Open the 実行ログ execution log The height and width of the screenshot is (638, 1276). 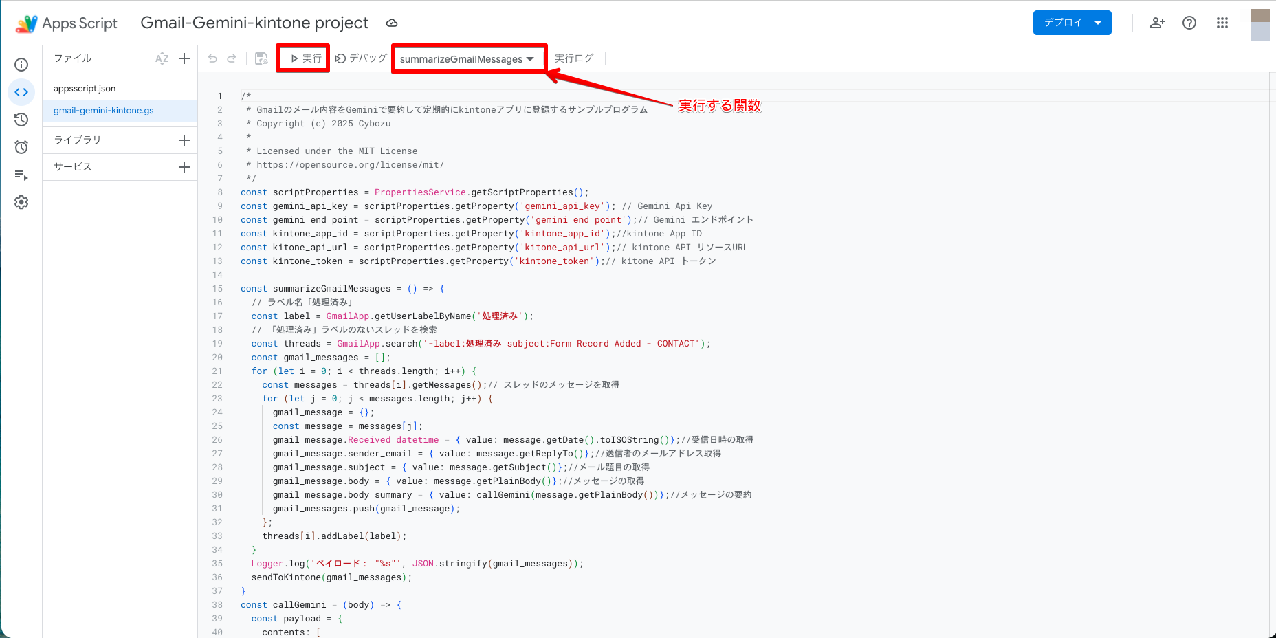pos(574,58)
